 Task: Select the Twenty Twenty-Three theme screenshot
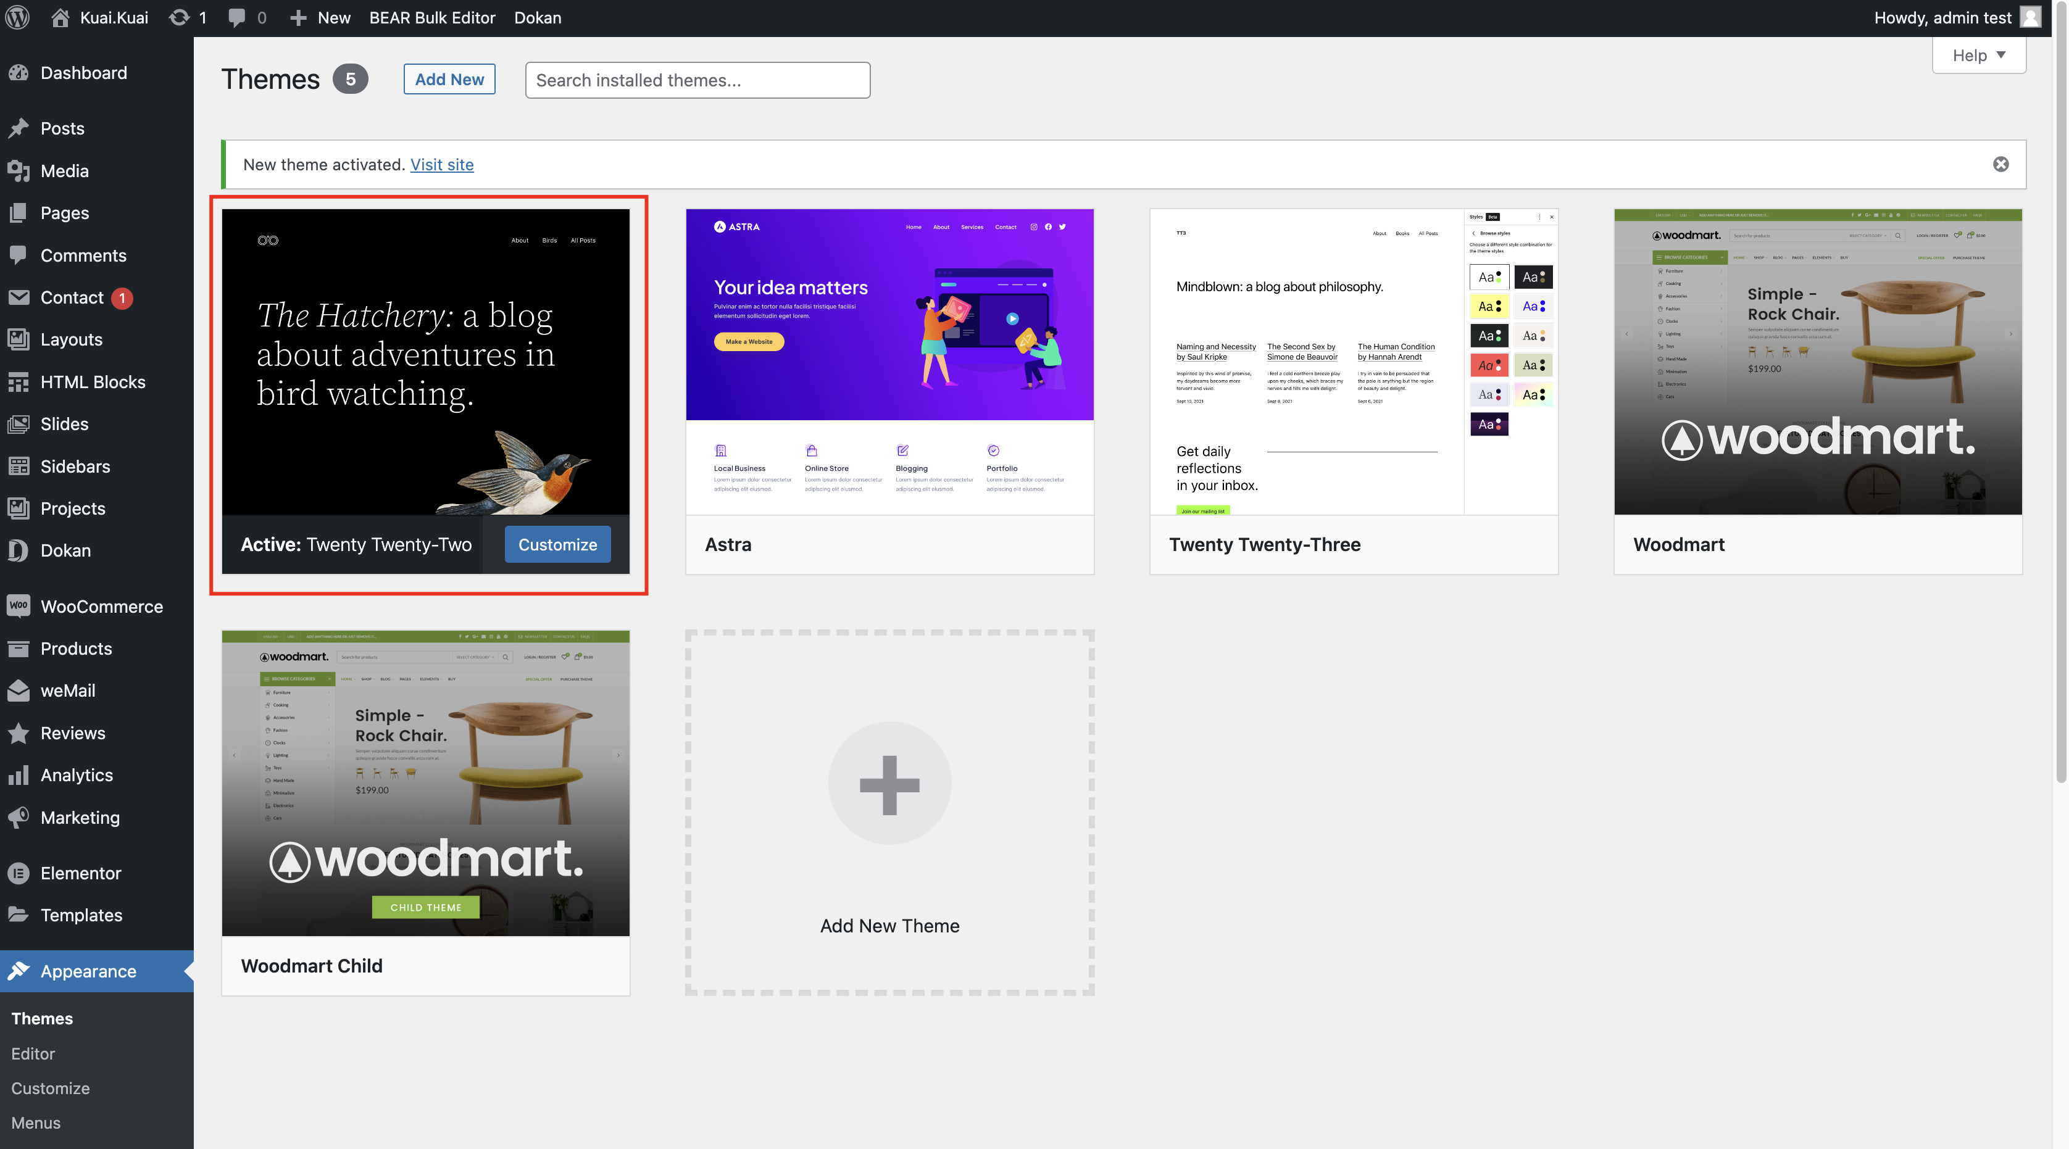tap(1354, 362)
